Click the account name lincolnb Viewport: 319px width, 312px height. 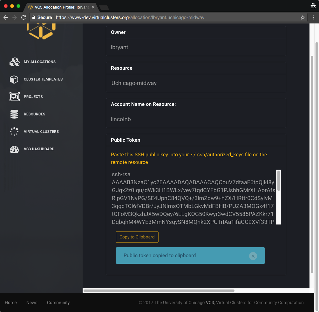(121, 119)
